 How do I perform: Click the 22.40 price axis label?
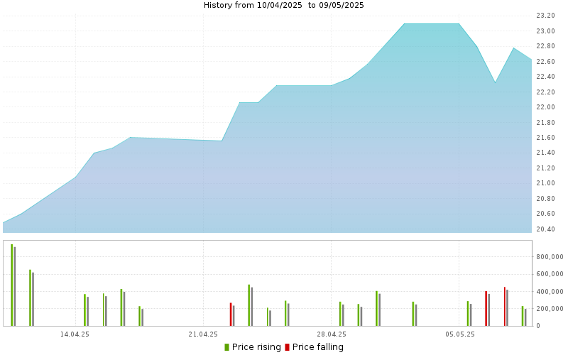545,77
